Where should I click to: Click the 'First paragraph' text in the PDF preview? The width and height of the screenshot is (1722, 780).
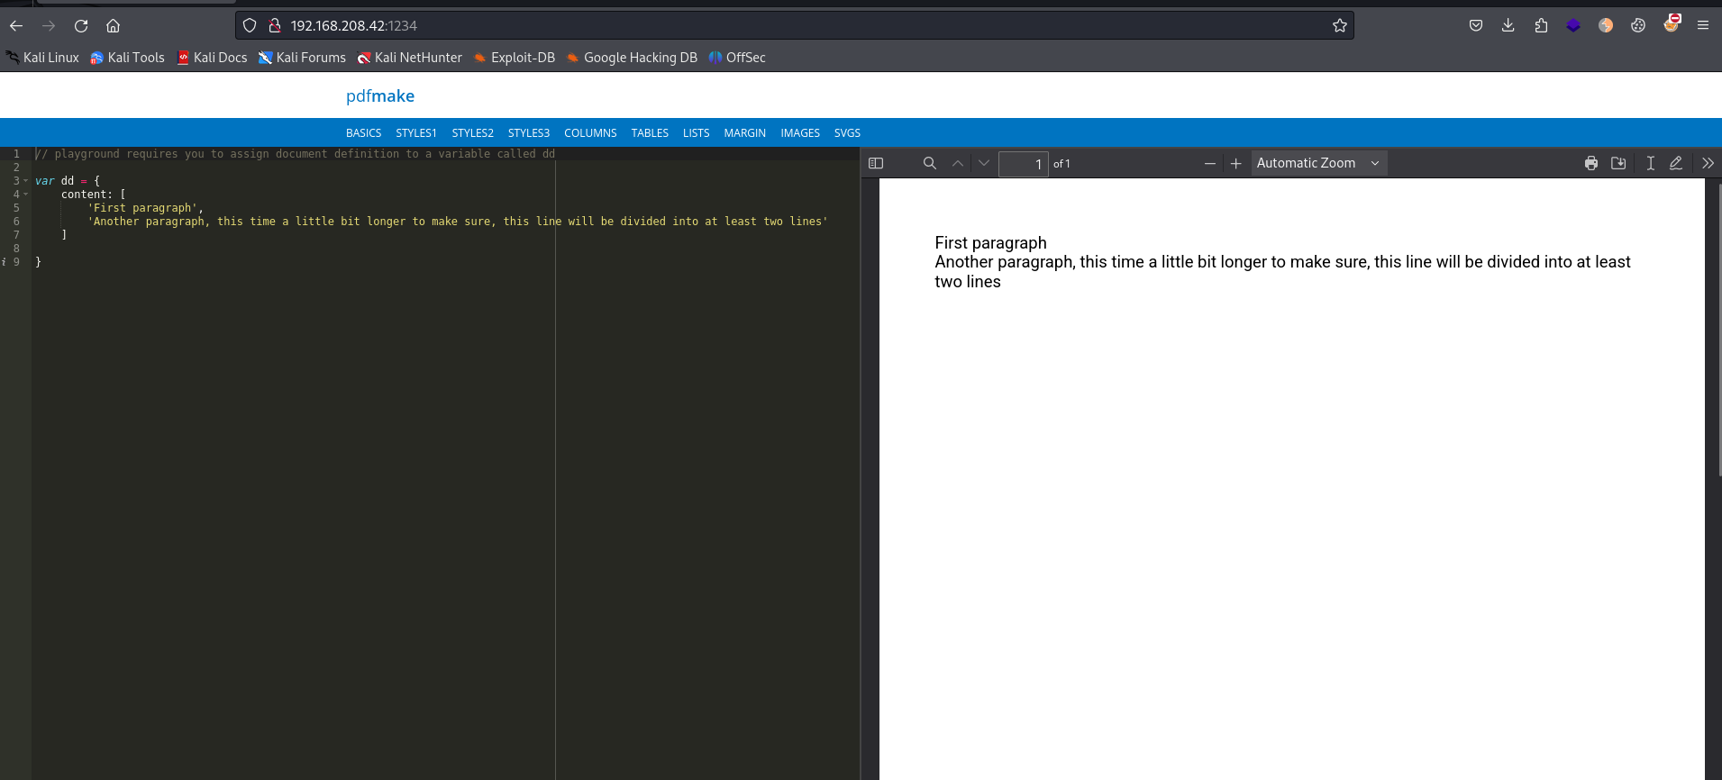tap(990, 242)
